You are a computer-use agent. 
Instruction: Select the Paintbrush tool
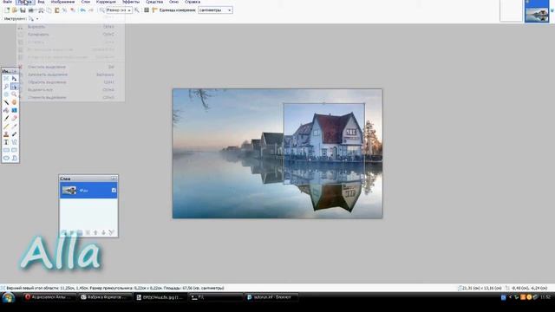tap(6, 118)
